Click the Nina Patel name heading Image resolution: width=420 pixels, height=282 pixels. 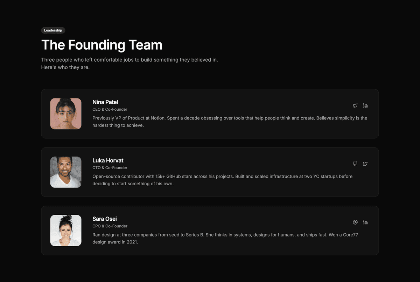[x=105, y=102]
